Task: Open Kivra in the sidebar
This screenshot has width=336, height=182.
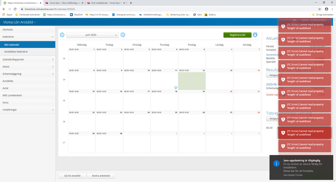Action: [28, 103]
